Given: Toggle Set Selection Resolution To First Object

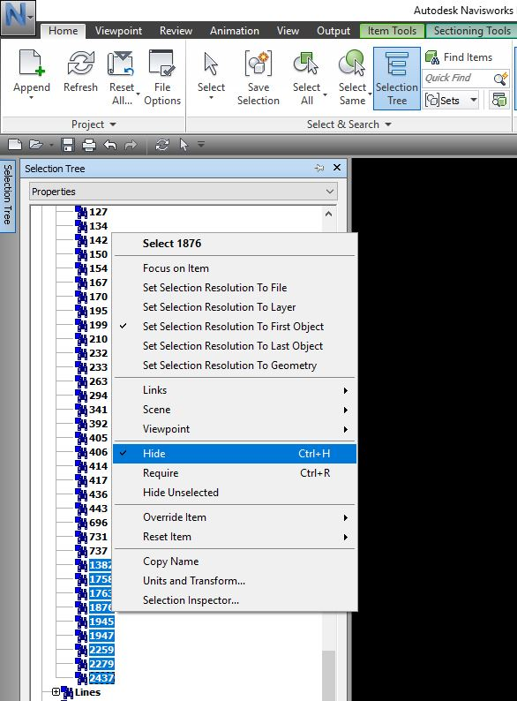Looking at the screenshot, I should click(235, 327).
